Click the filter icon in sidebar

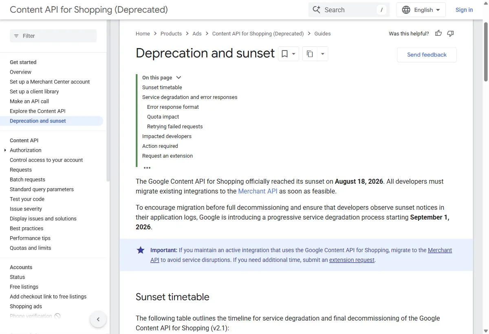click(16, 36)
